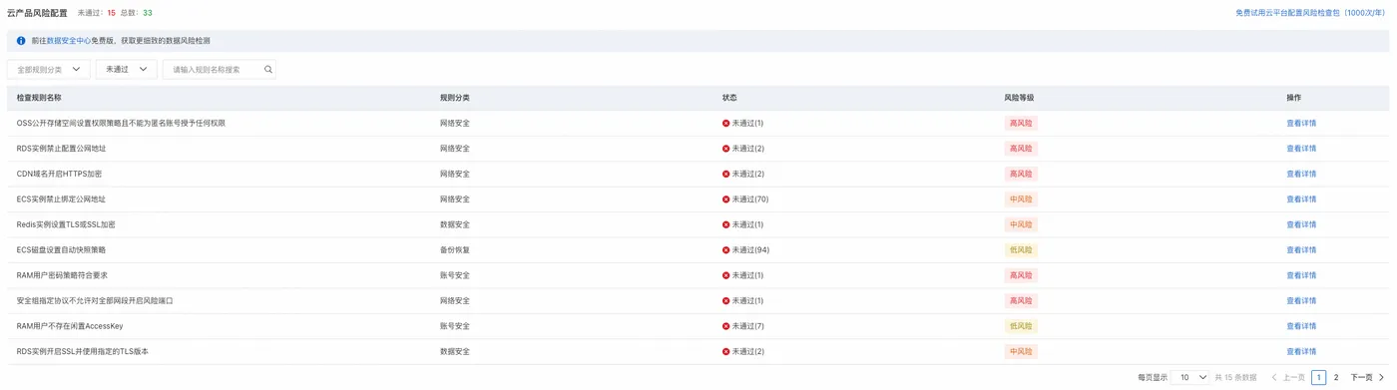The height and width of the screenshot is (390, 1397).
Task: Focus the rule name search input
Action: [219, 70]
